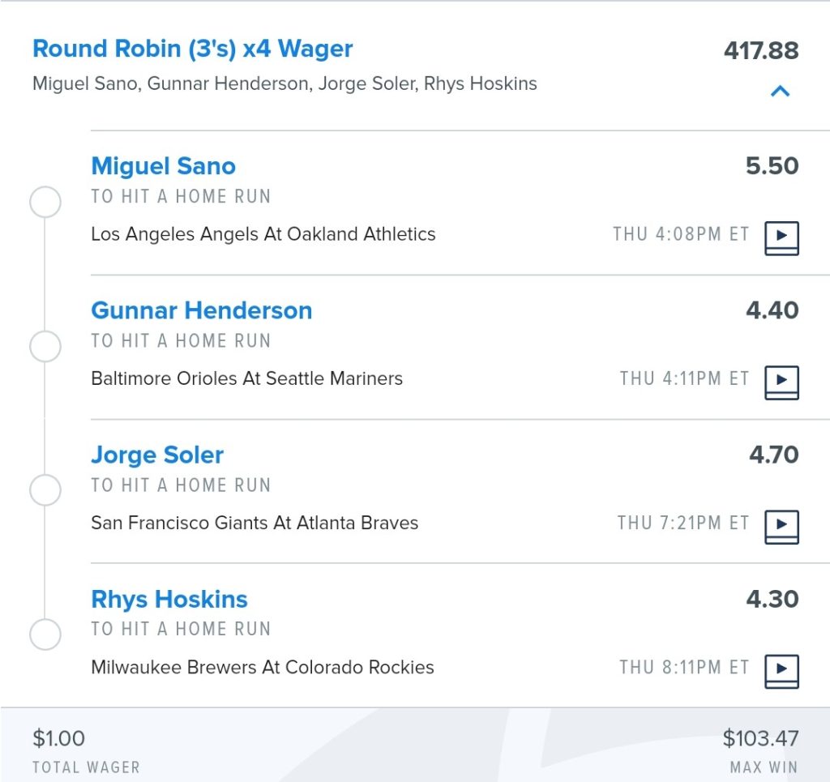Collapse the Round Robin wager details chevron
This screenshot has width=830, height=782.
(x=781, y=92)
